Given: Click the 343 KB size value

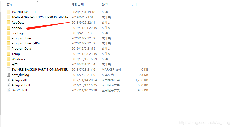Looking at the screenshot, I should pyautogui.click(x=143, y=75).
